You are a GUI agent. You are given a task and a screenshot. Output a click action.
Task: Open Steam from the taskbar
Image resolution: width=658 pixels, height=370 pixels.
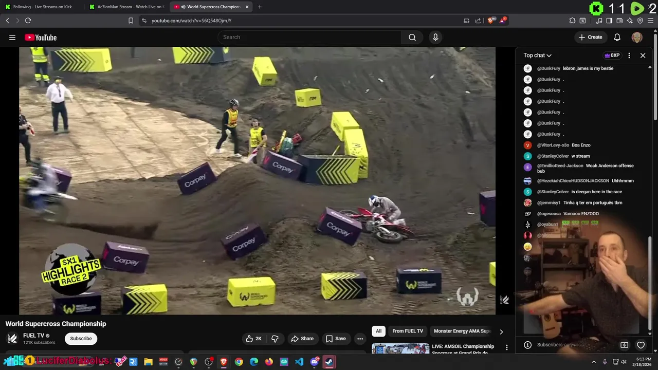(x=329, y=362)
